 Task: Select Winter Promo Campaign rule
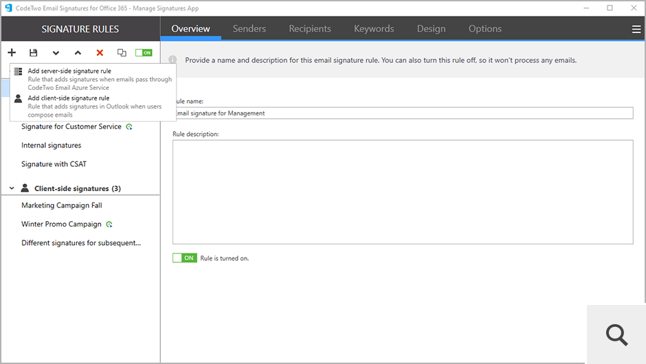pyautogui.click(x=61, y=225)
